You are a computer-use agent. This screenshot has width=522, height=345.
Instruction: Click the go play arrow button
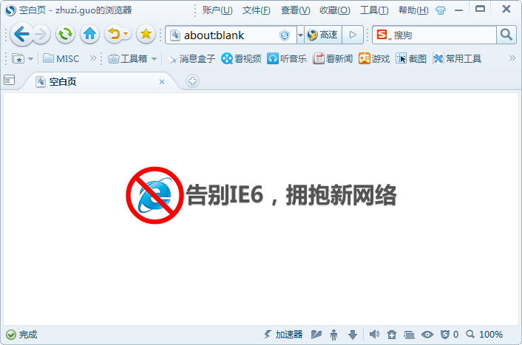tap(353, 35)
